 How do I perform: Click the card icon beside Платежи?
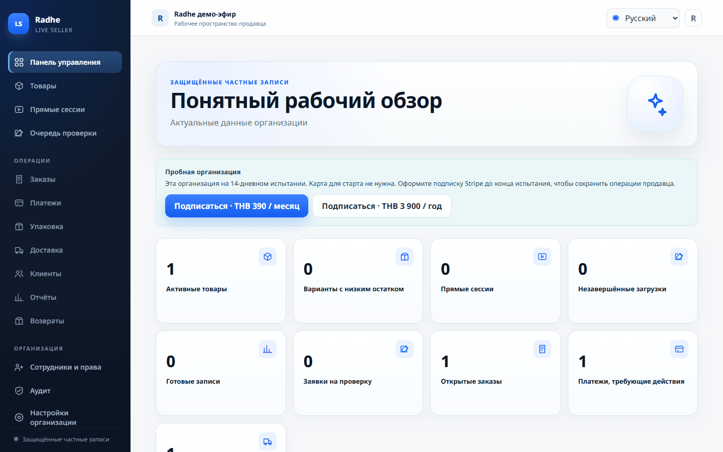pos(19,203)
